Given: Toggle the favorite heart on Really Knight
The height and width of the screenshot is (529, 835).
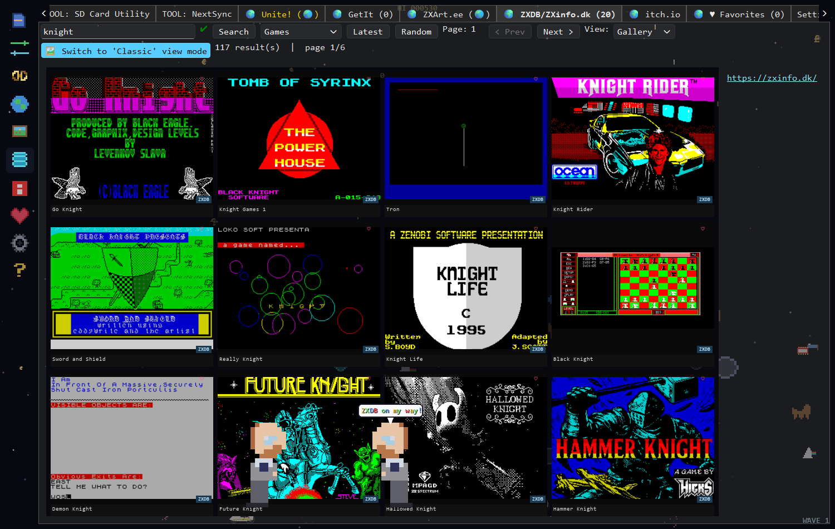Looking at the screenshot, I should pos(369,229).
